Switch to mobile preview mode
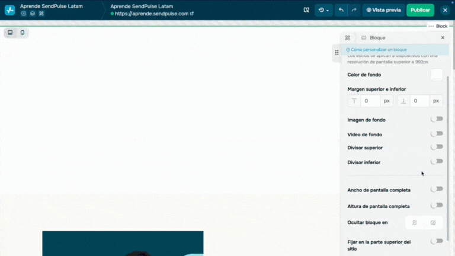Viewport: 455px width, 256px height. point(23,33)
